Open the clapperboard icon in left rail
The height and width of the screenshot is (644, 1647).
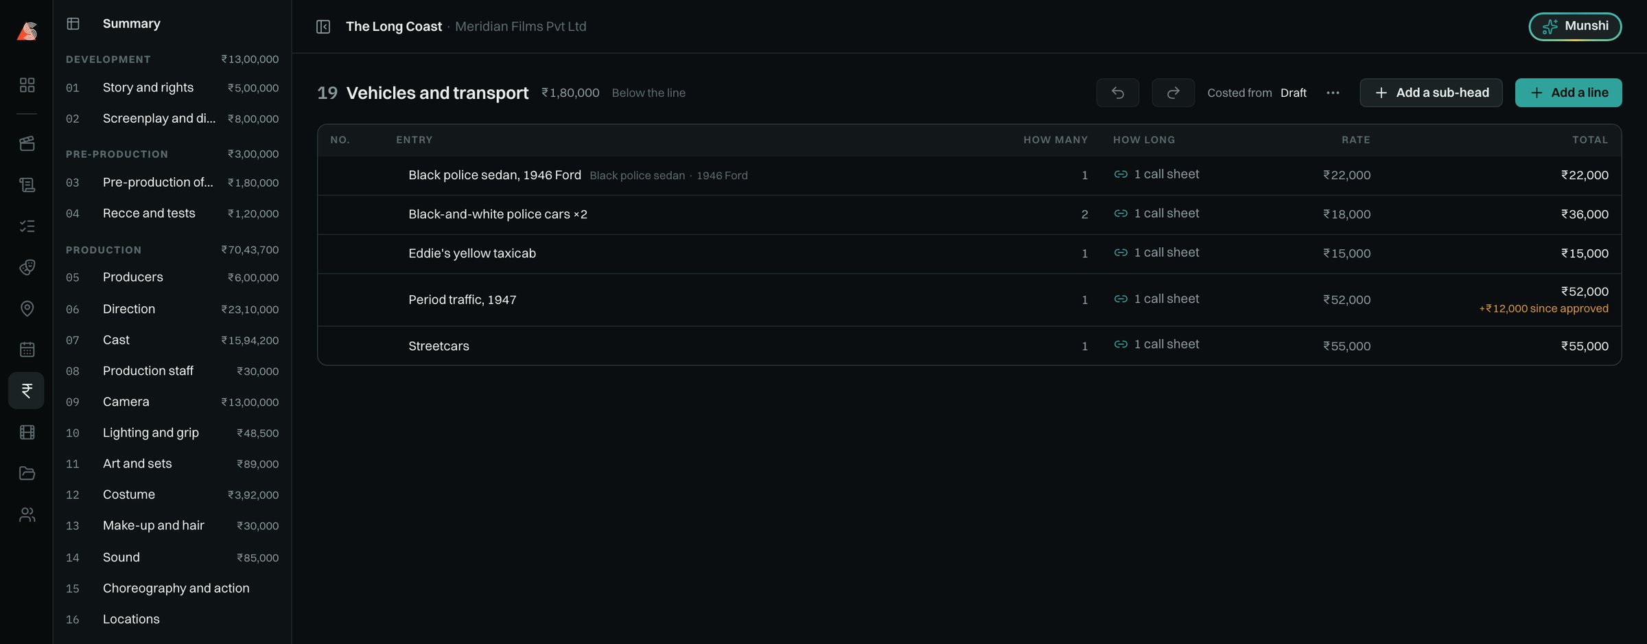[27, 143]
